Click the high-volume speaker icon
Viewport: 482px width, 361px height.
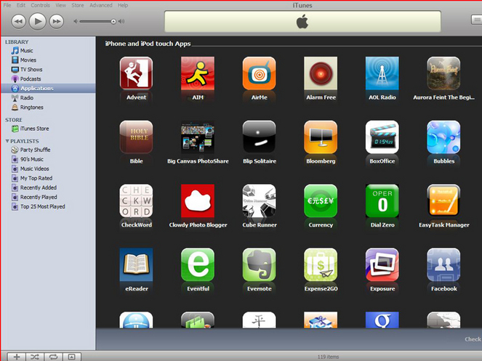(x=121, y=22)
